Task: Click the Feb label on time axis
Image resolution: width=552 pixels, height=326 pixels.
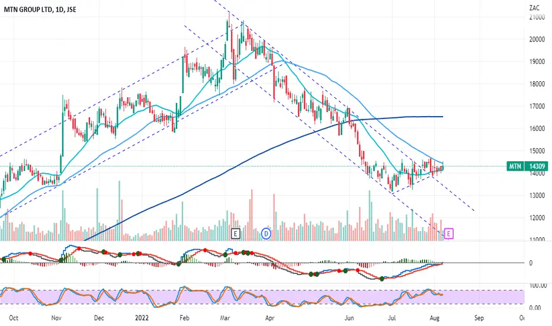Action: click(184, 318)
